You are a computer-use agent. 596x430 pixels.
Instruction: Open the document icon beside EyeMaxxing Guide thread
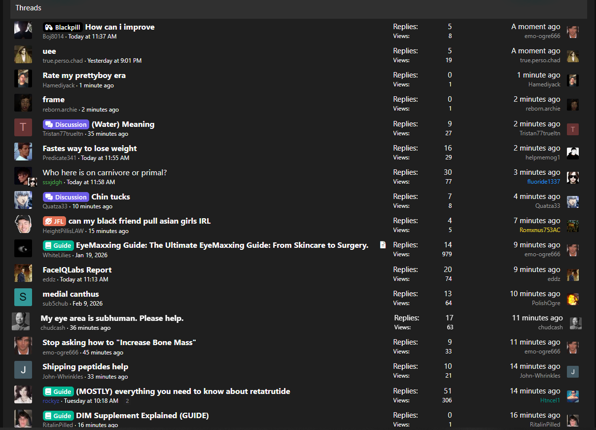point(383,245)
